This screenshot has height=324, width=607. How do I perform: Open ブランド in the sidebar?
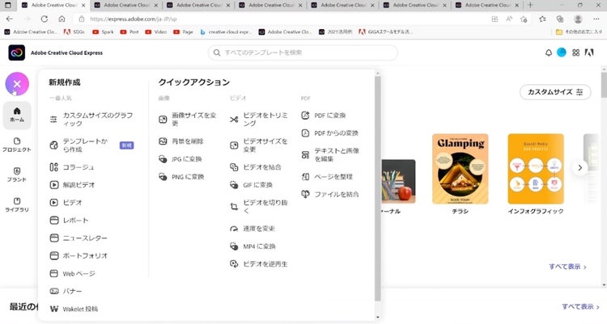click(17, 175)
